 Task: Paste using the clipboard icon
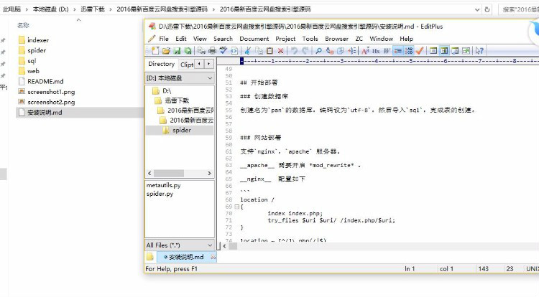(x=269, y=51)
